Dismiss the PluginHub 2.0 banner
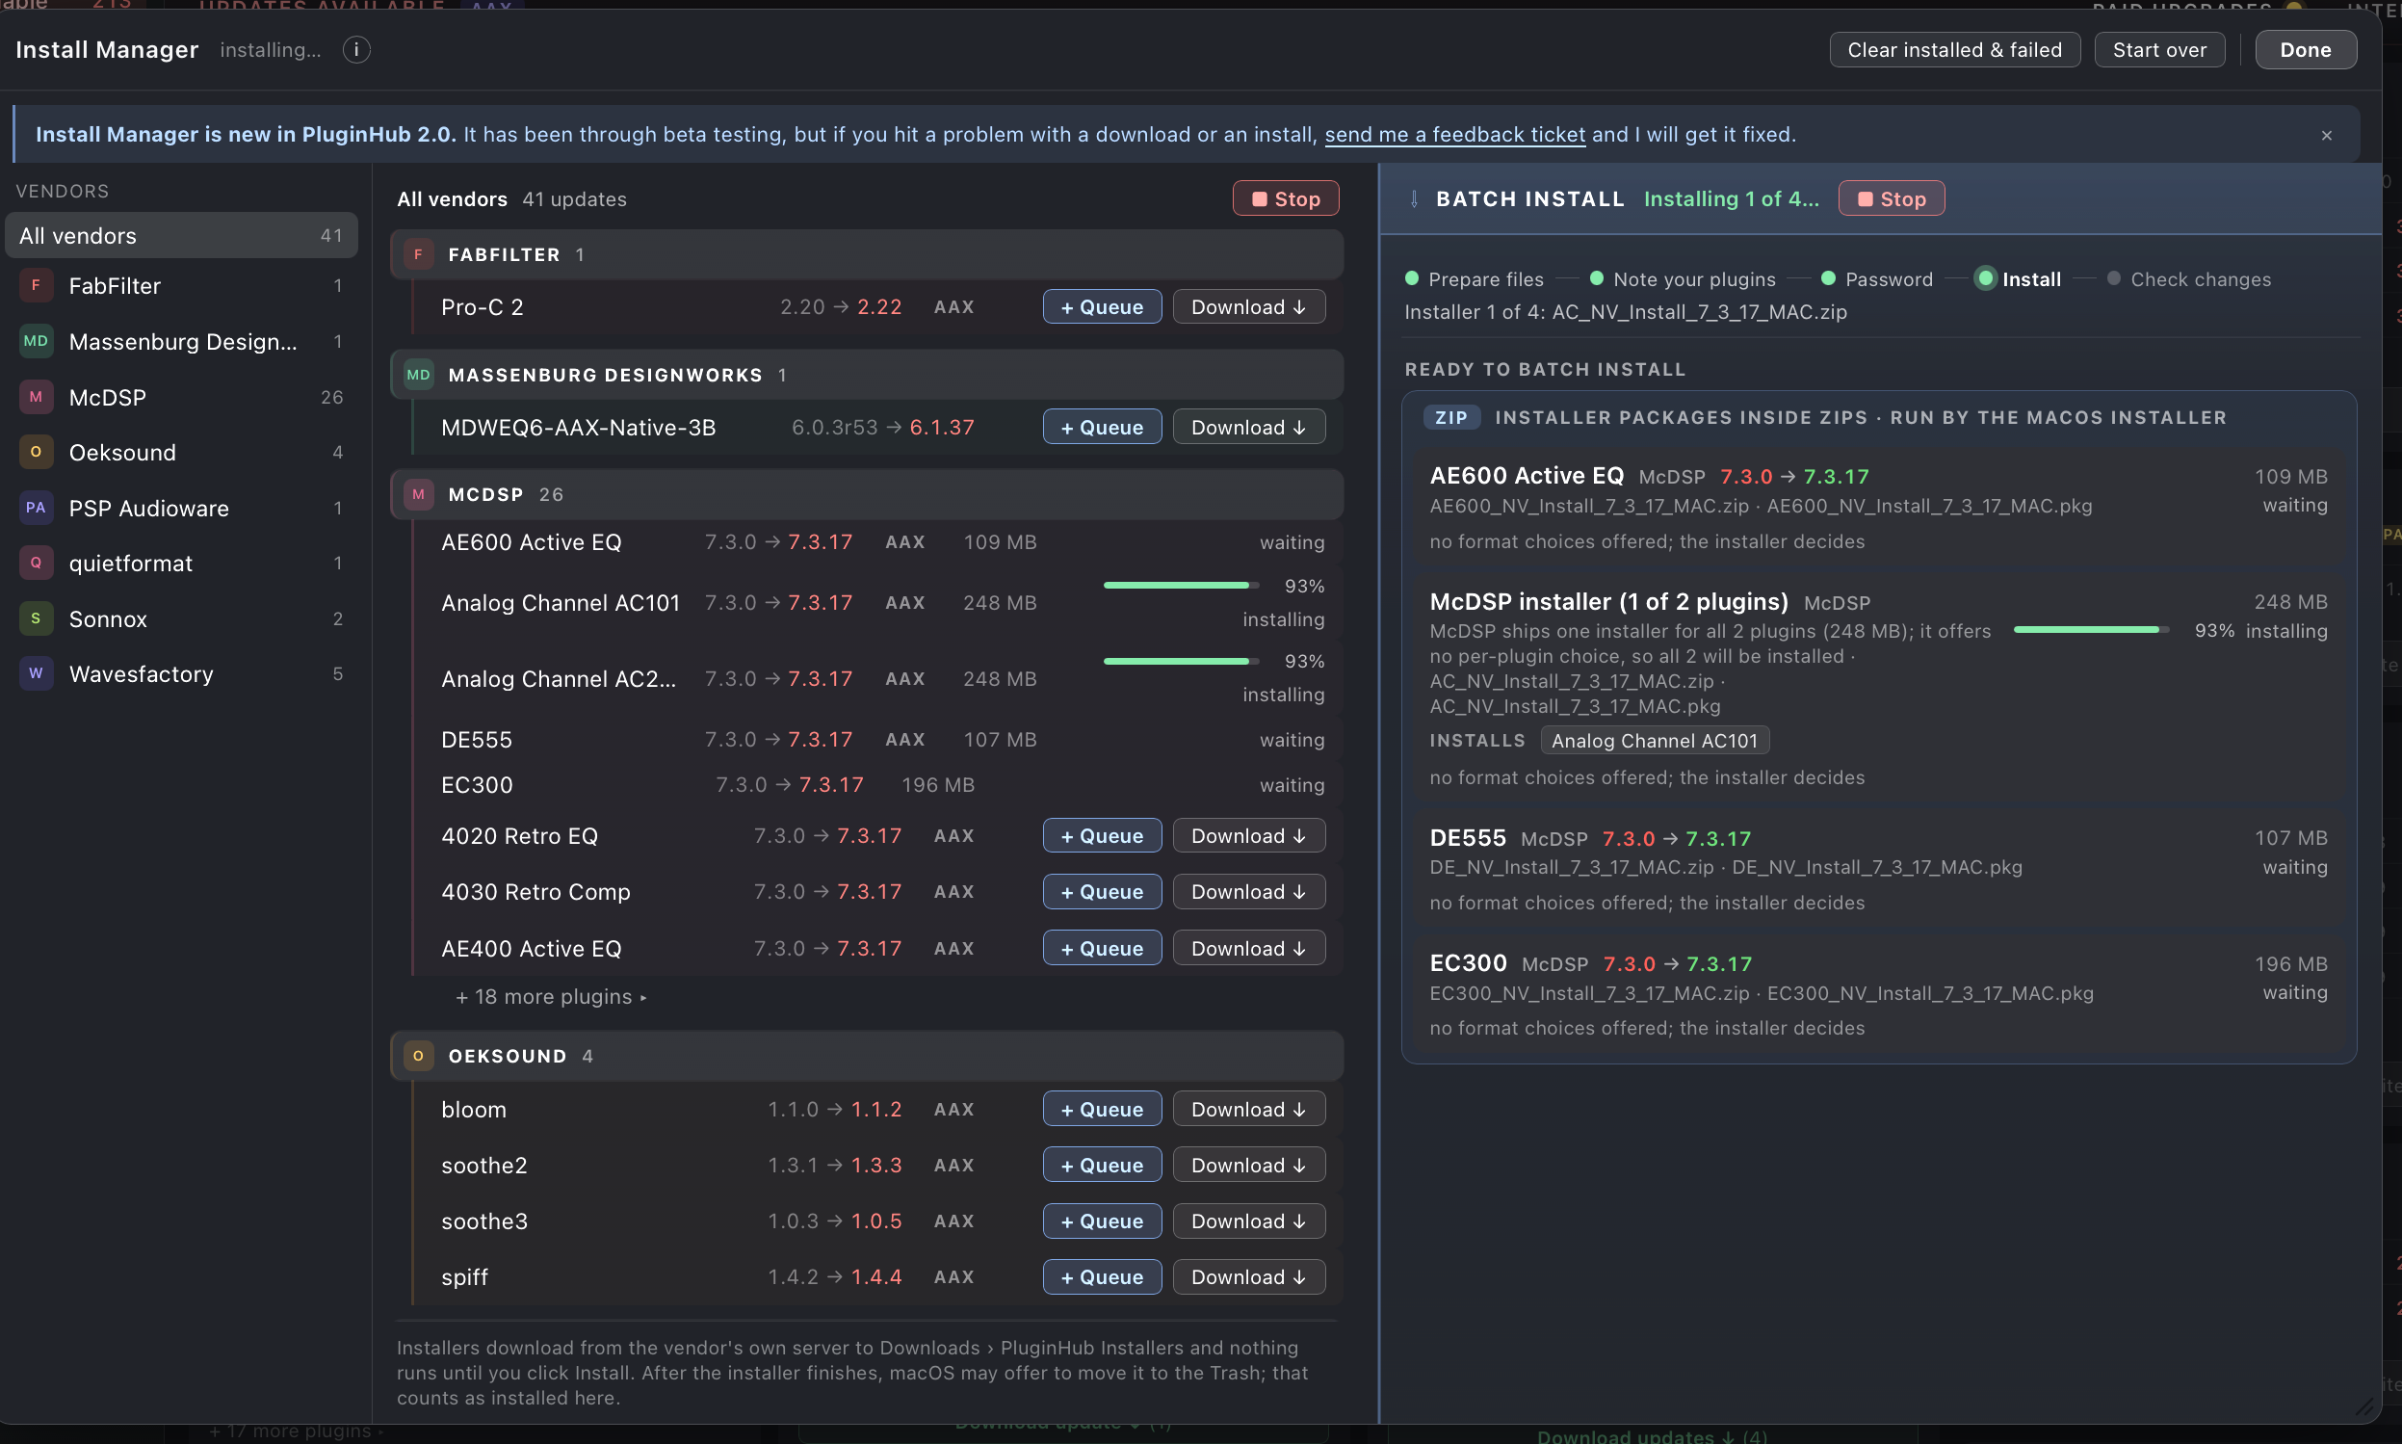 (x=2326, y=135)
